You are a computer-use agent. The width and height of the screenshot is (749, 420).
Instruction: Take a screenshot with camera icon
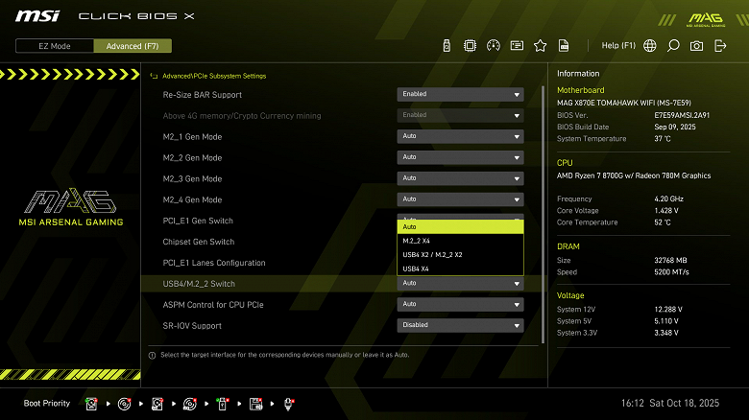(696, 46)
